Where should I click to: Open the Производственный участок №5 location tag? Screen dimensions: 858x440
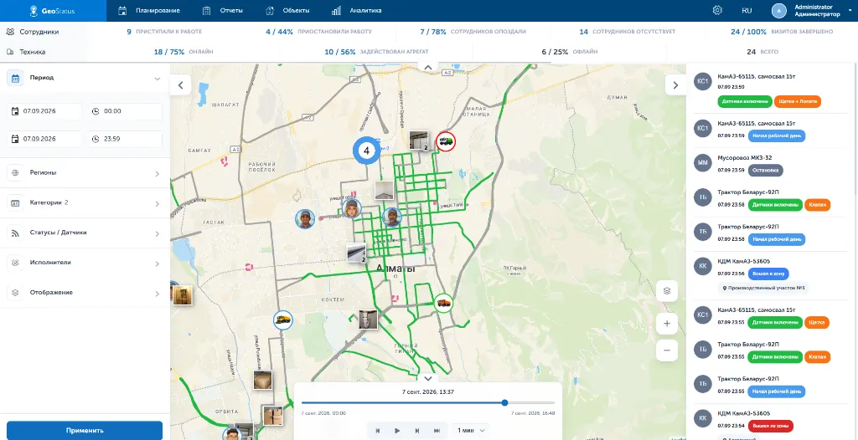pos(764,288)
